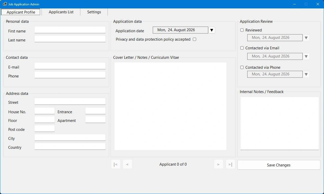Click into the Phone input field
The height and width of the screenshot is (194, 324).
coord(70,75)
